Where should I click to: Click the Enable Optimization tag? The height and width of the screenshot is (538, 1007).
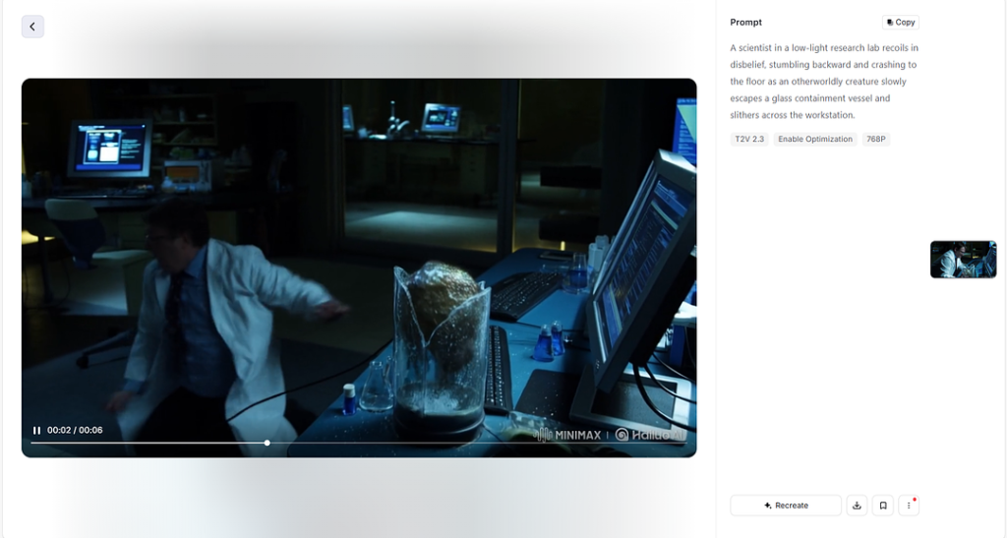click(815, 140)
